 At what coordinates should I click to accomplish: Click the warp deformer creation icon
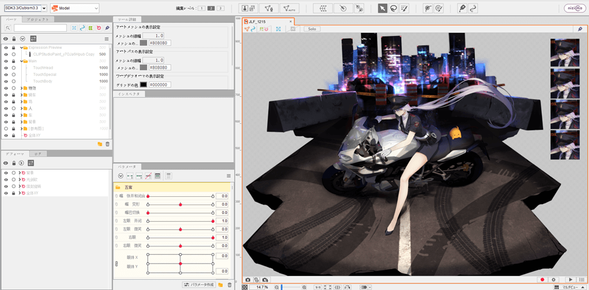(322, 8)
